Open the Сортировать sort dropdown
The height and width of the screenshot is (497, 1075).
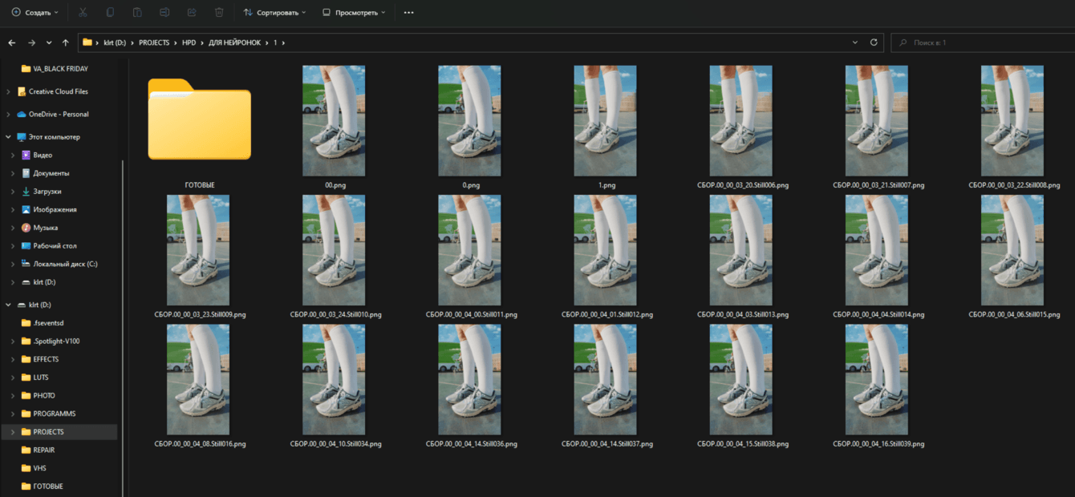(x=275, y=13)
